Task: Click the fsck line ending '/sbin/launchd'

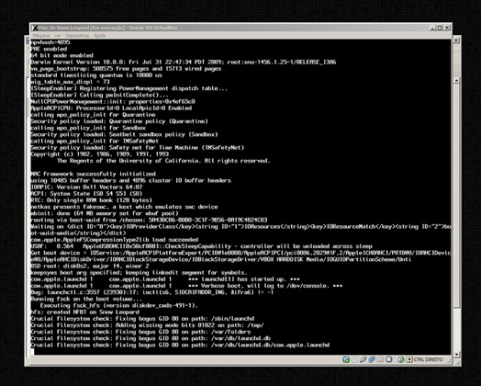Action: [x=142, y=319]
